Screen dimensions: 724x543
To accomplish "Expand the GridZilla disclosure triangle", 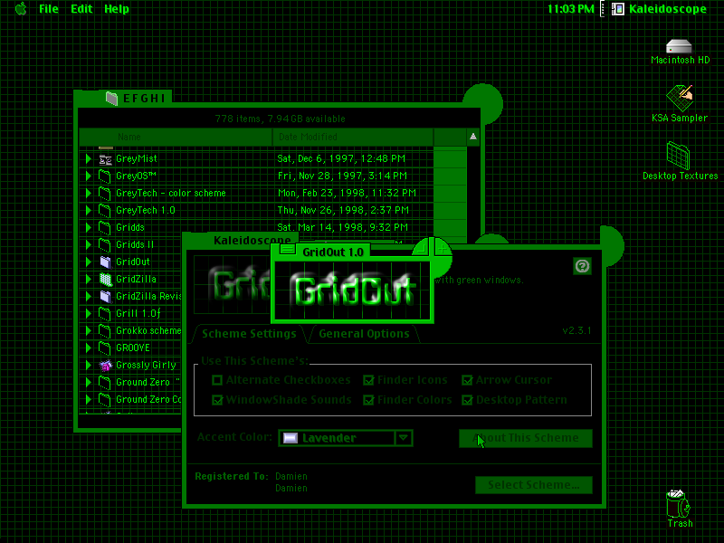I will coord(88,280).
